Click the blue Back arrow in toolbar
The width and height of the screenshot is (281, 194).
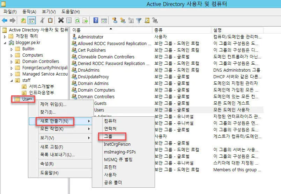5,21
